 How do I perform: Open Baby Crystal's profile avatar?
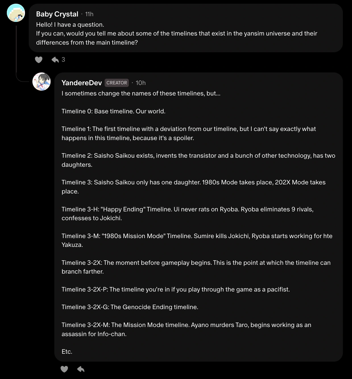(x=16, y=13)
